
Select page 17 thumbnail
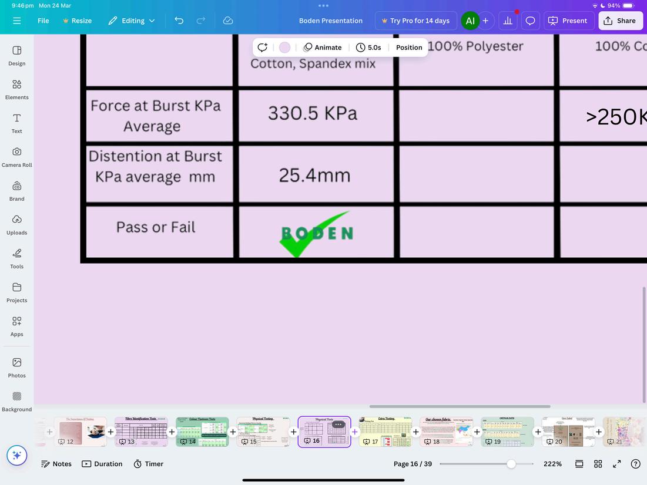385,432
